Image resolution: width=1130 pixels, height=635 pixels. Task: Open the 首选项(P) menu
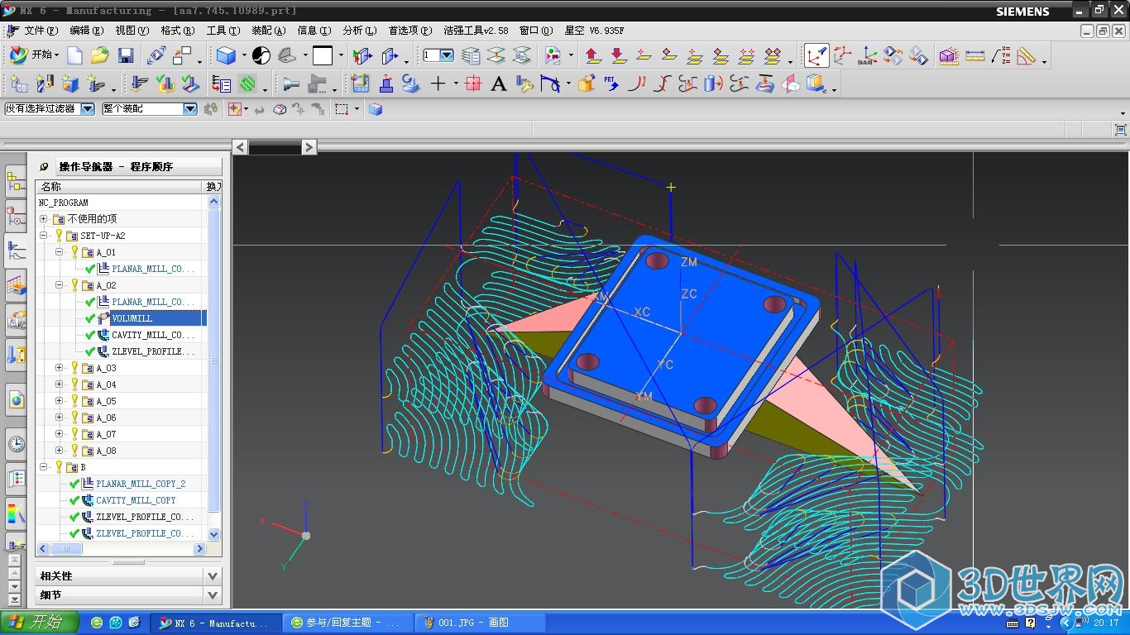(409, 31)
